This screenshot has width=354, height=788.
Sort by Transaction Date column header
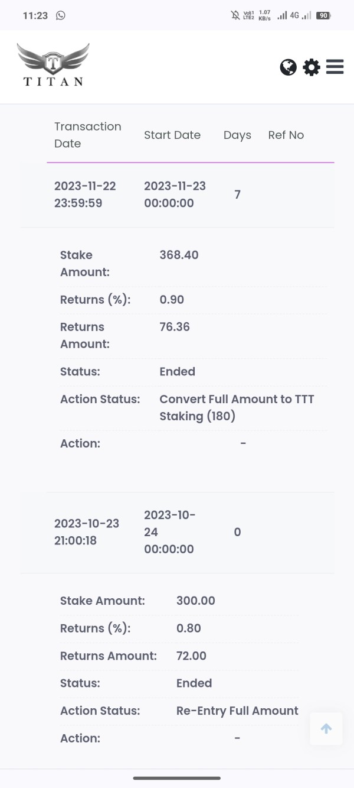pos(87,135)
